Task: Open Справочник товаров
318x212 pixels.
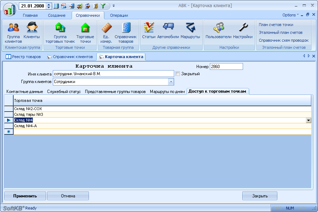Action: (x=126, y=33)
